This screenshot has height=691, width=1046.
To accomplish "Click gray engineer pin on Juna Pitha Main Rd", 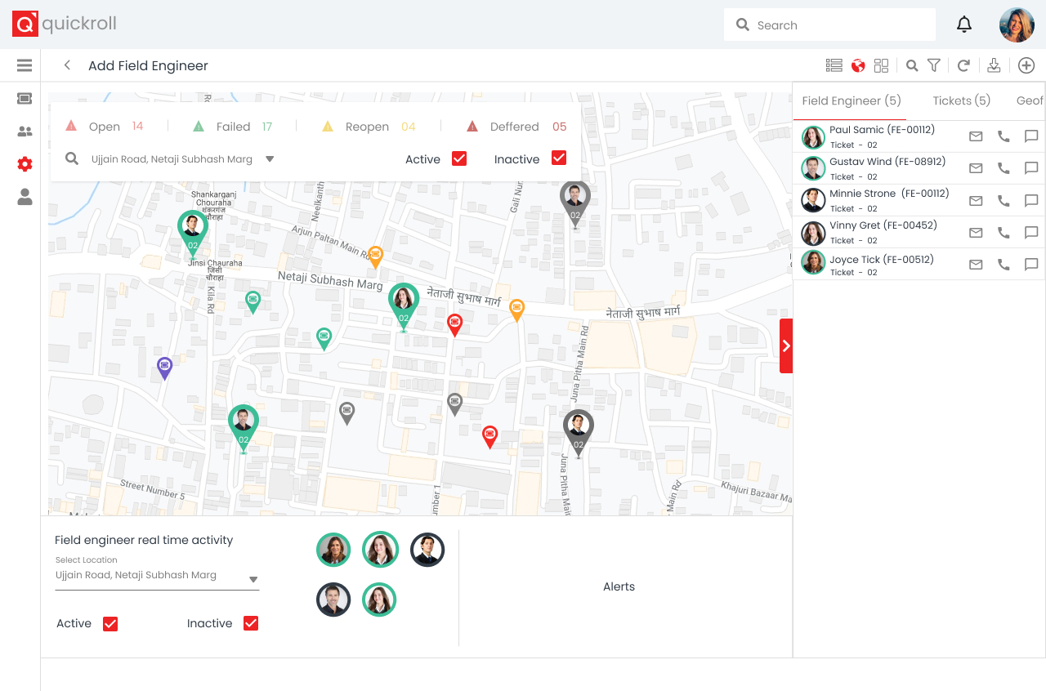I will pos(579,433).
